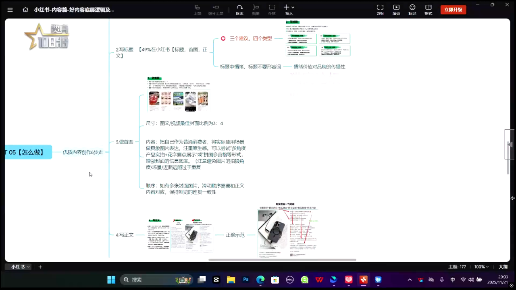
Task: Select the 怎么做 blue topic node
Action: click(x=28, y=152)
